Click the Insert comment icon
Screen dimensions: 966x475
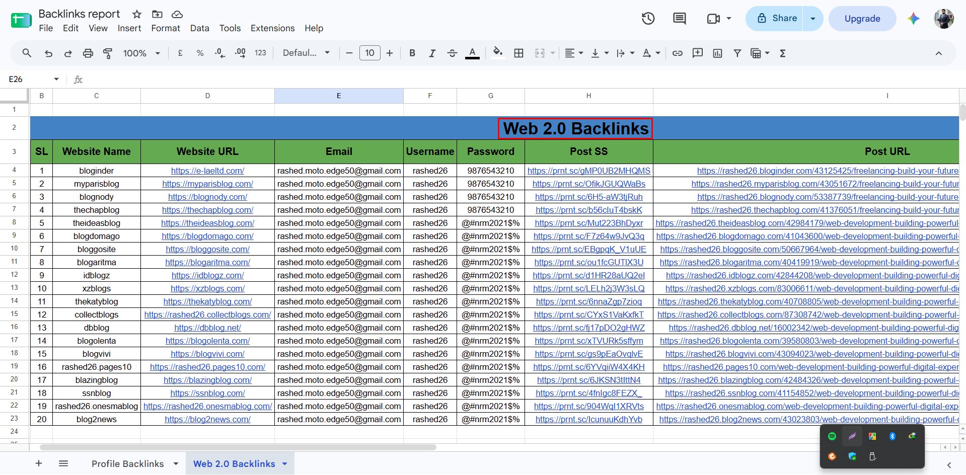point(698,53)
